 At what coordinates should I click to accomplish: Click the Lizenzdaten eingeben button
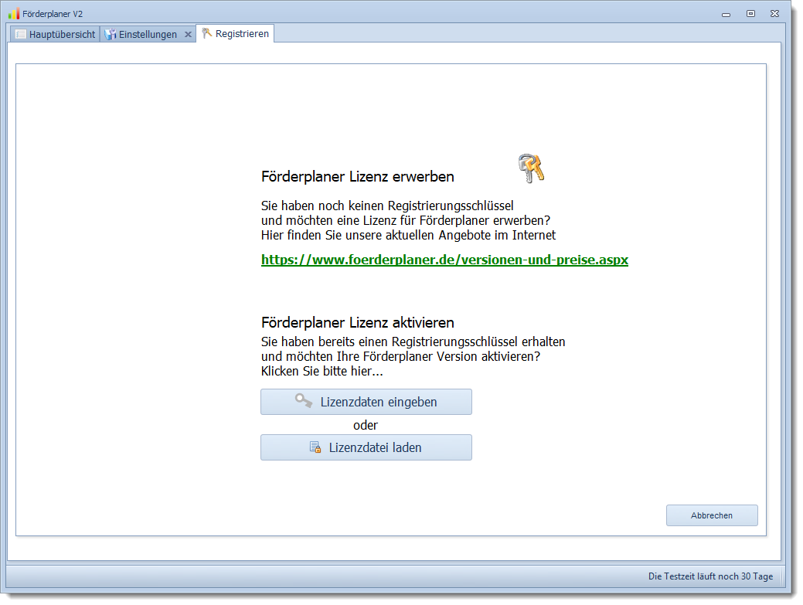[x=366, y=402]
